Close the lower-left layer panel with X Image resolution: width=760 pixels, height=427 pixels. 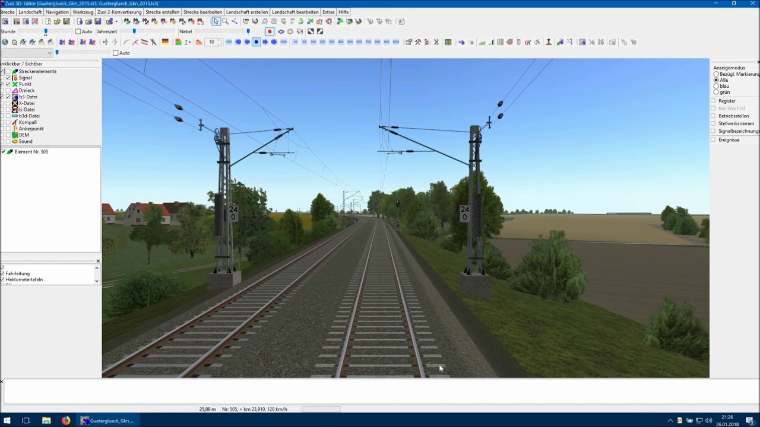pos(98,261)
